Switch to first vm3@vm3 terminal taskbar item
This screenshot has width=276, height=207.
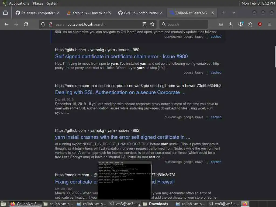tap(124, 204)
